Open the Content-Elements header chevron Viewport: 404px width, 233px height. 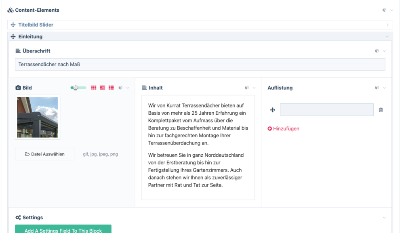coord(391,10)
